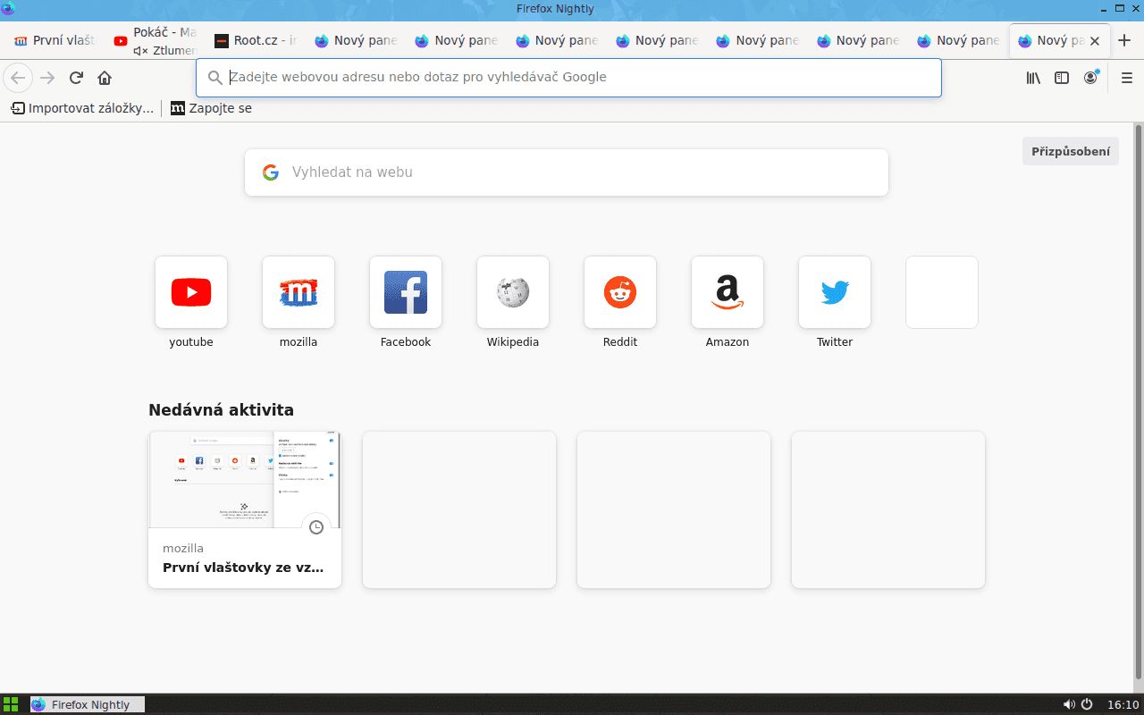
Task: Open the Firefox home page
Action: pos(105,78)
